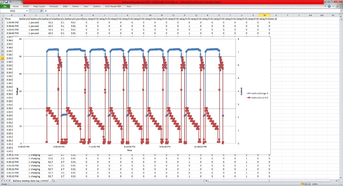Go to first sheet with navigation arrow
The height and width of the screenshot is (186, 343).
pos(1,181)
